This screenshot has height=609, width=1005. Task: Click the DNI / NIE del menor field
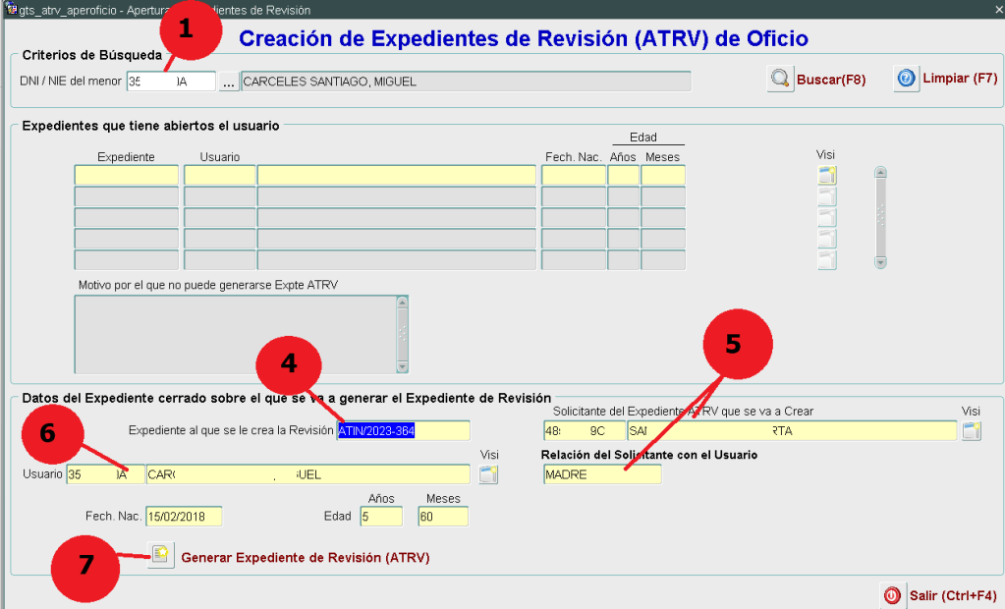[170, 82]
